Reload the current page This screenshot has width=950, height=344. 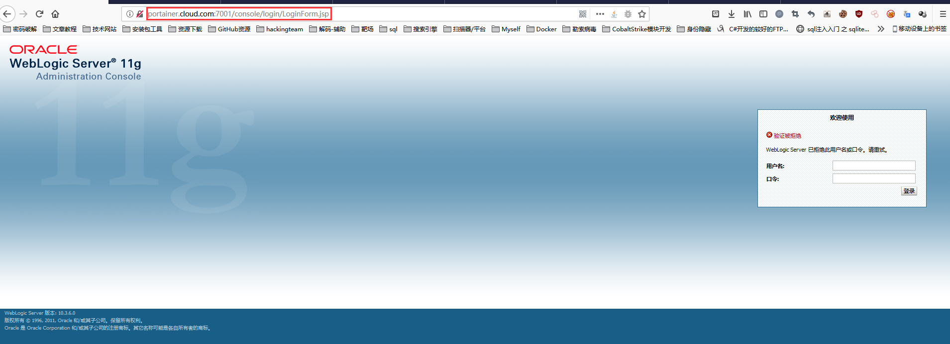(x=39, y=14)
